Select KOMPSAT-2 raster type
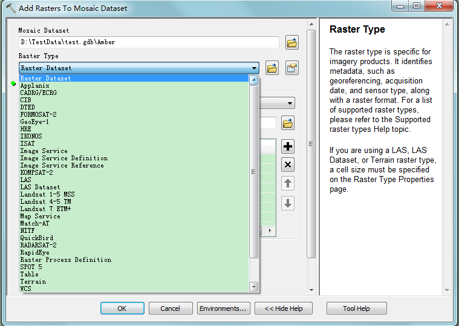Viewport: 459px width, 326px height. pos(134,172)
